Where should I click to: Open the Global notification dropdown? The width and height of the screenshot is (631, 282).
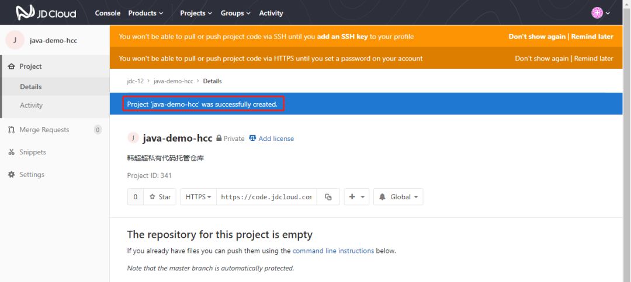398,197
